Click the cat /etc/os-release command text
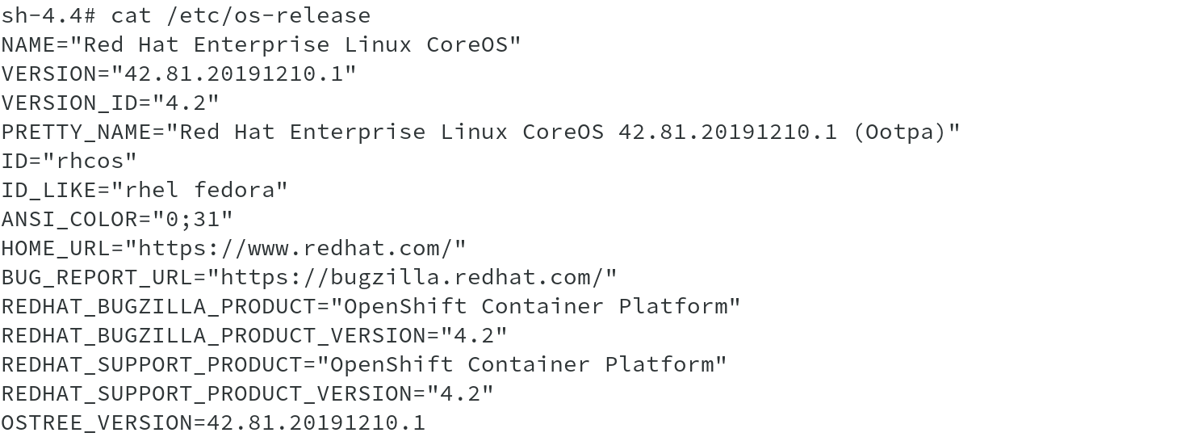This screenshot has width=1177, height=437. pos(241,15)
